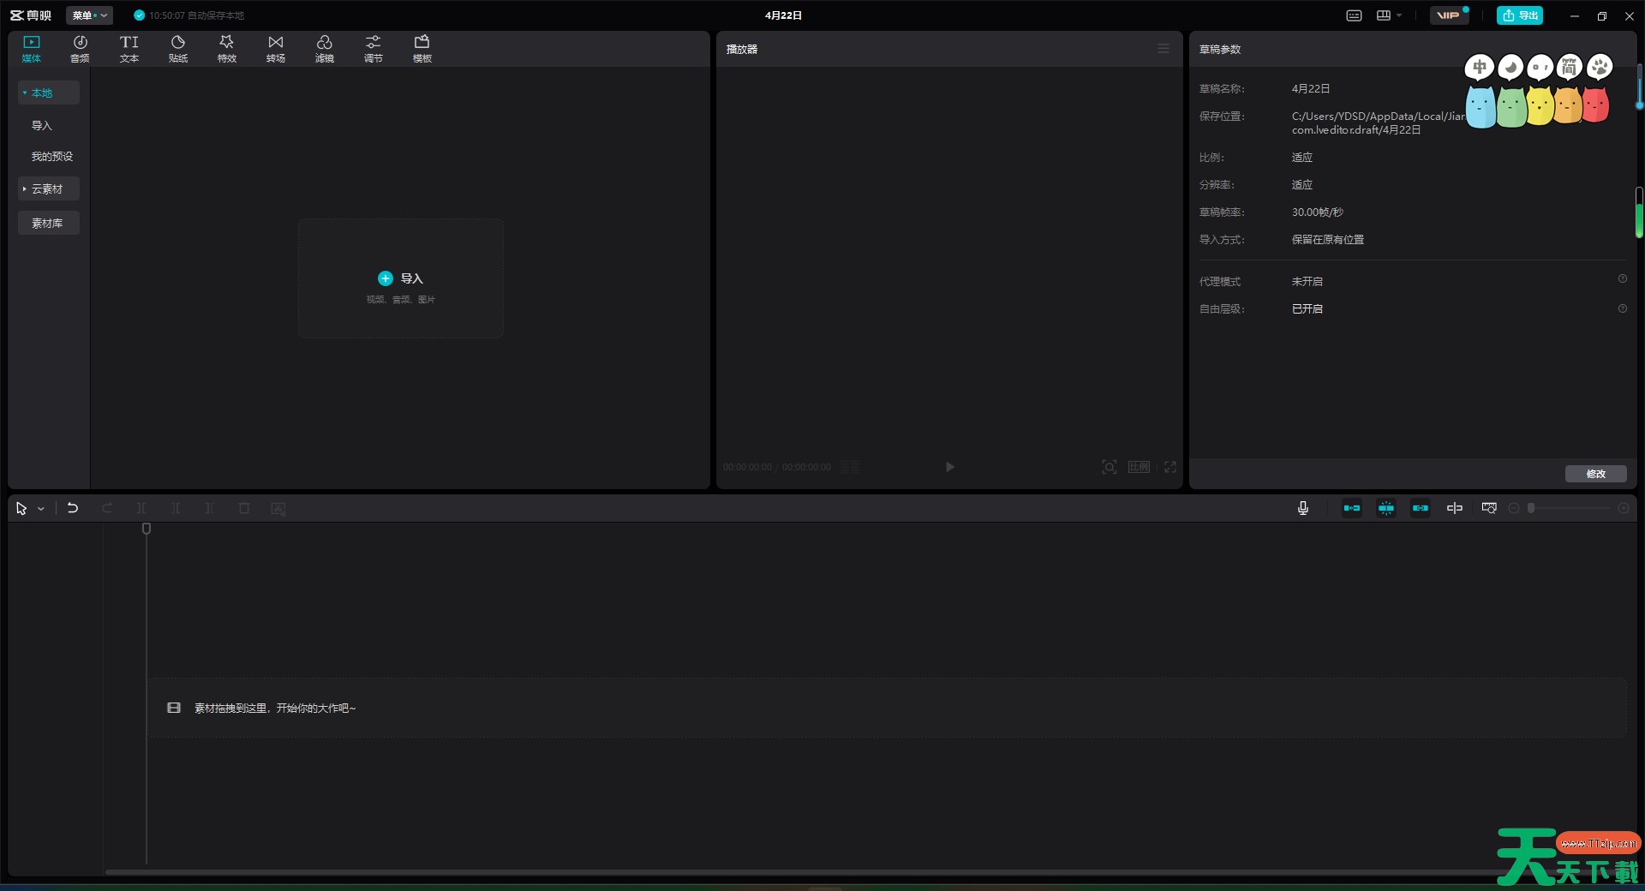
Task: Toggle the clip linkage button
Action: 1421,508
